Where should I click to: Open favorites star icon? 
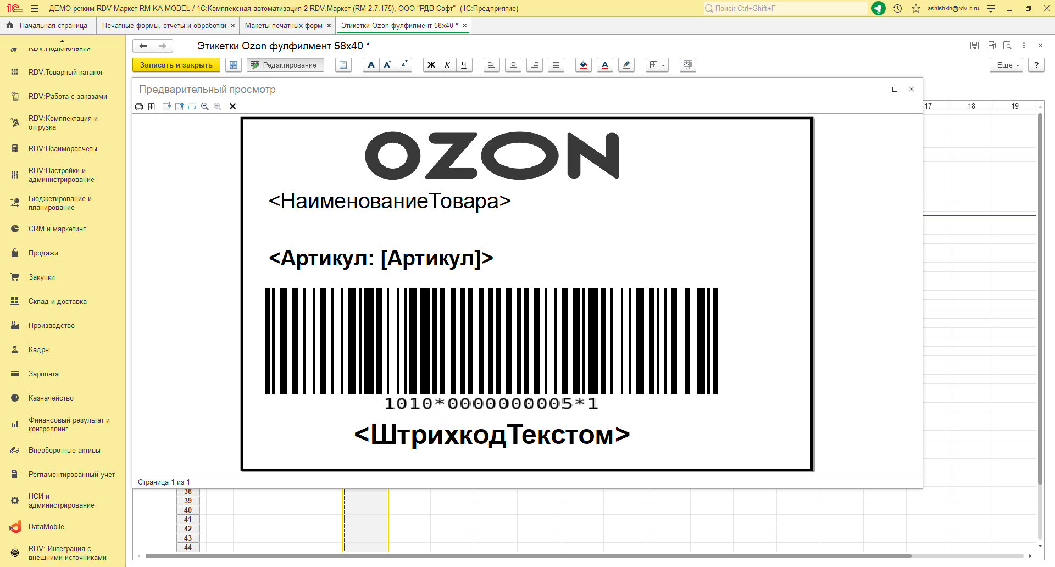click(x=916, y=8)
